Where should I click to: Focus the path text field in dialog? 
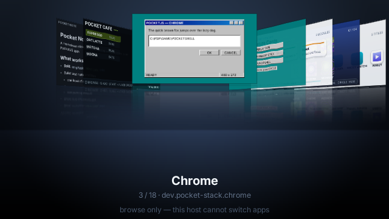pos(194,41)
